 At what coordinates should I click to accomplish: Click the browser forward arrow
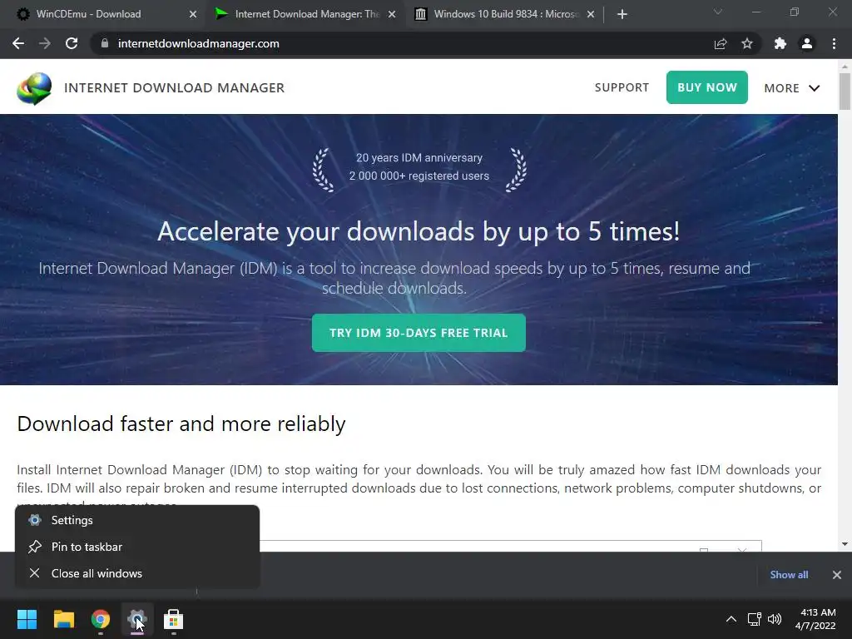pos(45,43)
